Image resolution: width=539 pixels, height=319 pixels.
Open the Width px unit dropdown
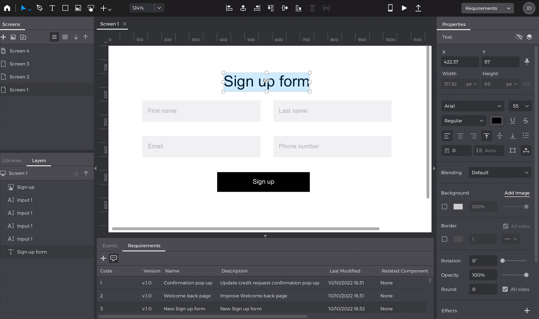coord(471,84)
